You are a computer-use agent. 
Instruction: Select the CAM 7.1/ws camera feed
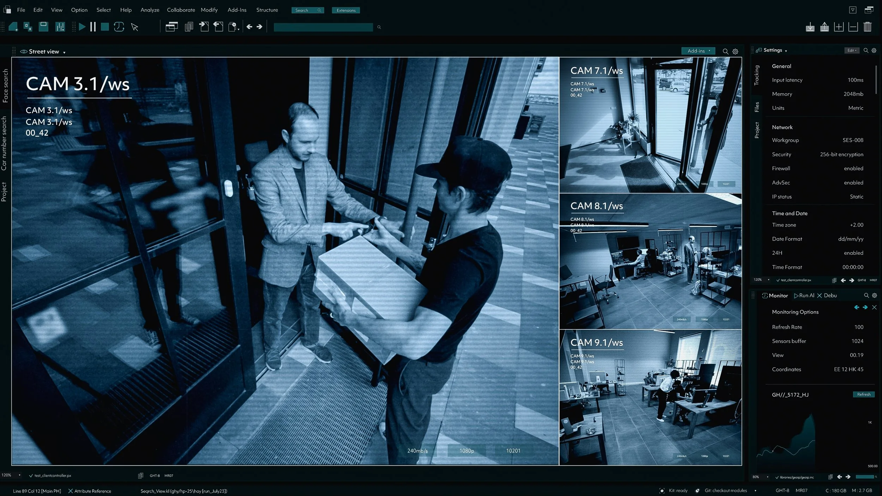(x=650, y=125)
